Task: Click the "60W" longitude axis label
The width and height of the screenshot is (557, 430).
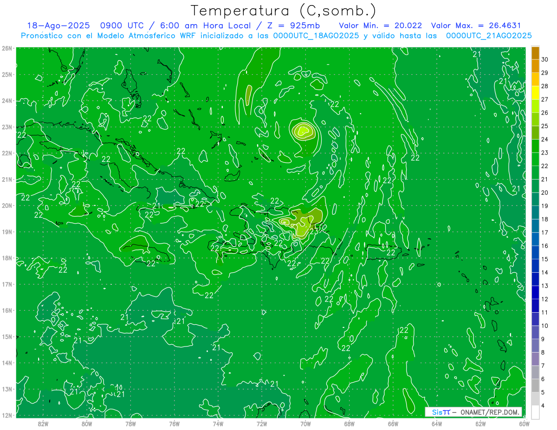Action: point(524,424)
